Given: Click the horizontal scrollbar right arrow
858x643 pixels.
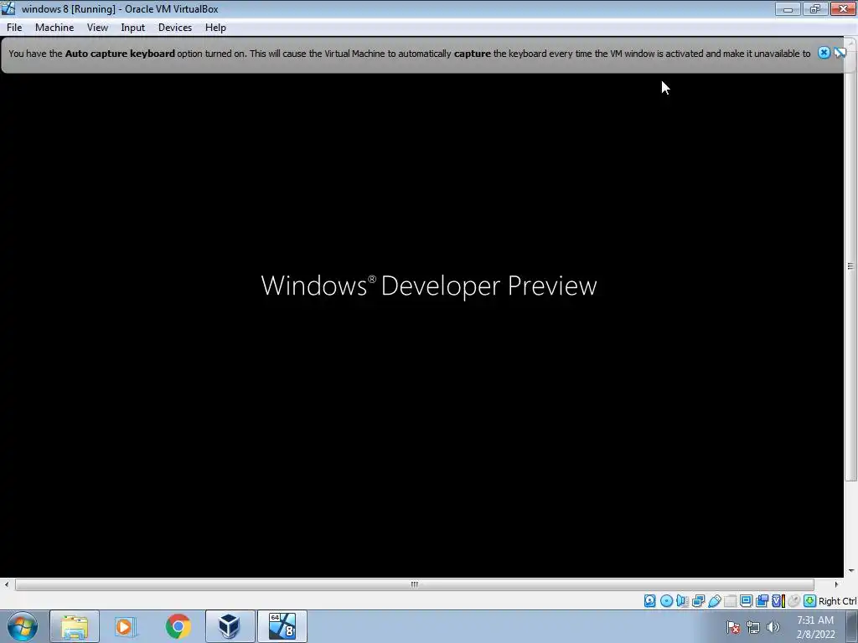Looking at the screenshot, I should tap(836, 584).
